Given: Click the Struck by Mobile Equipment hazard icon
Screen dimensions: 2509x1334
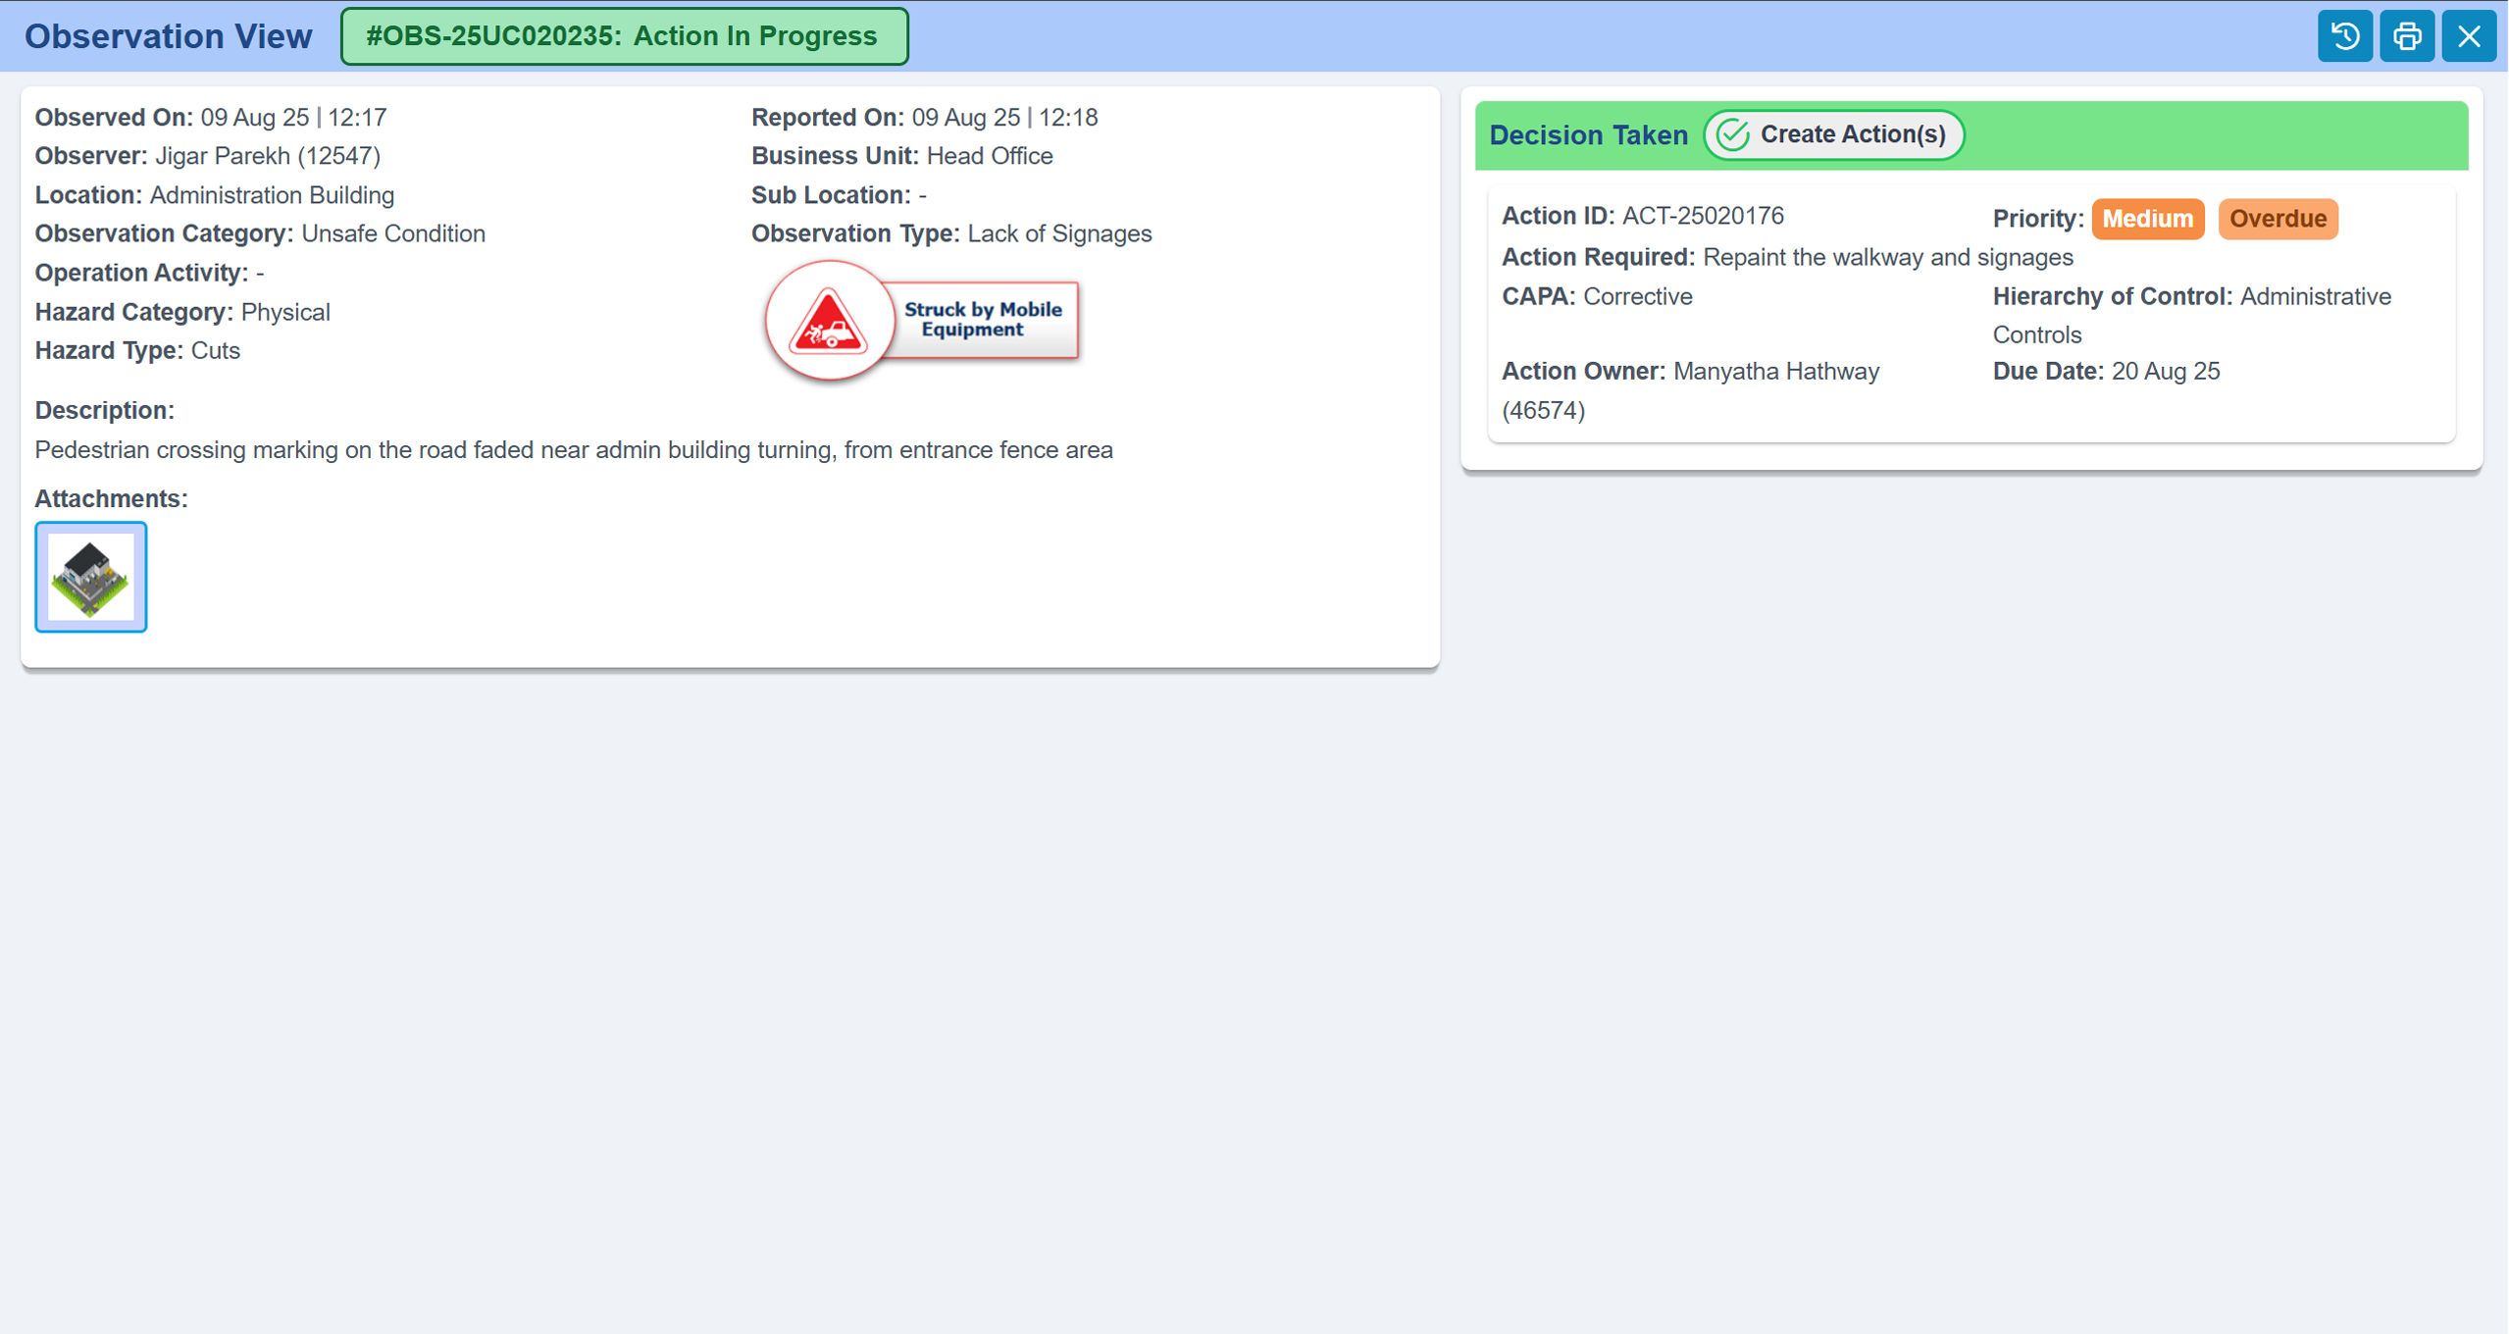Looking at the screenshot, I should (829, 321).
